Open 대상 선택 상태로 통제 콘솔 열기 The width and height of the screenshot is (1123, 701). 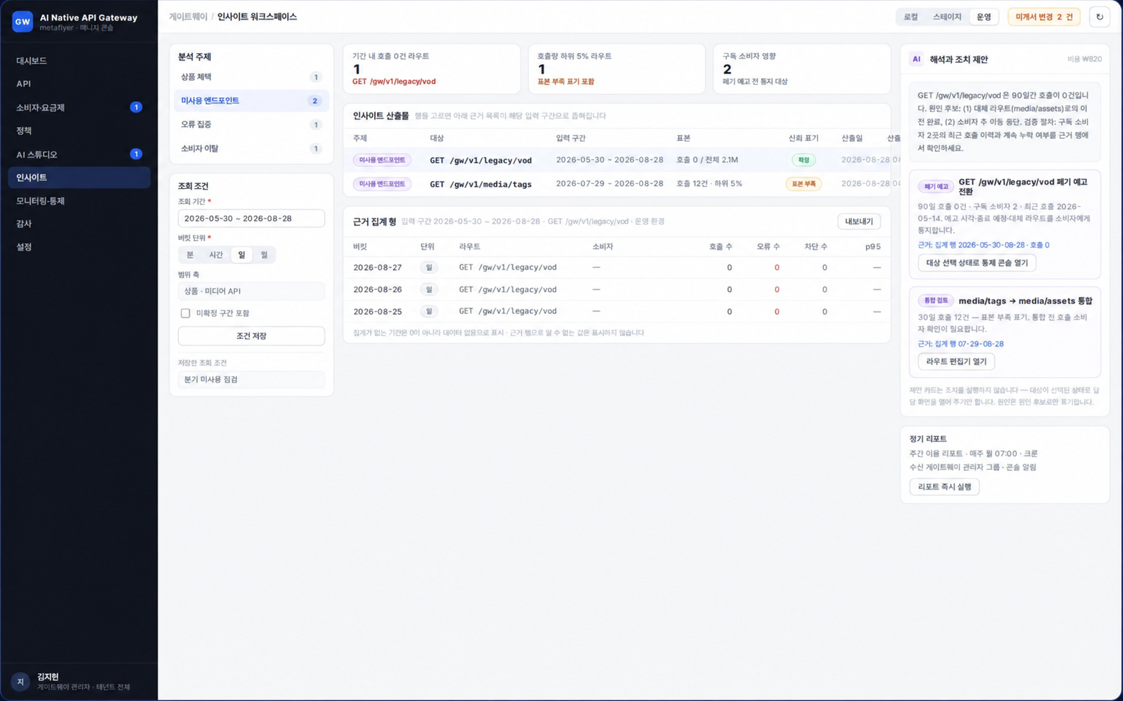click(977, 262)
